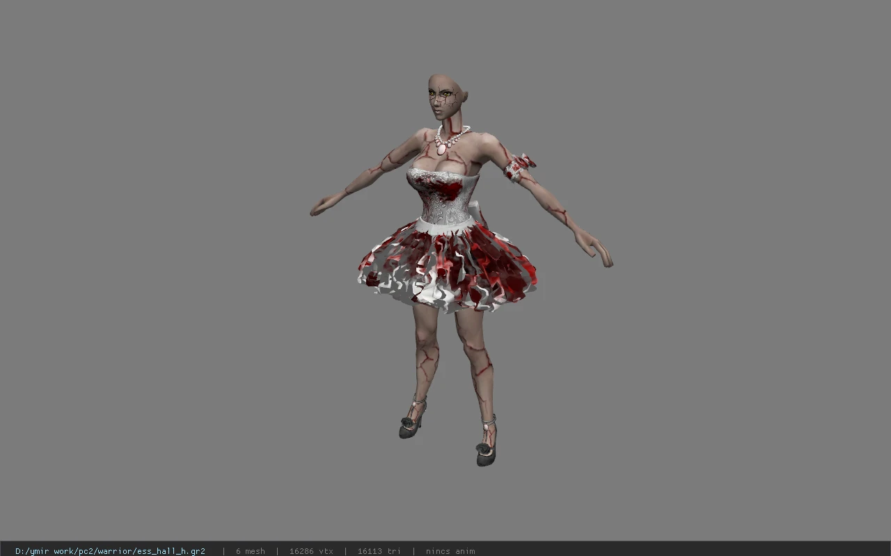Click the '6 mesh' status bar label
The image size is (891, 556).
[x=250, y=550]
